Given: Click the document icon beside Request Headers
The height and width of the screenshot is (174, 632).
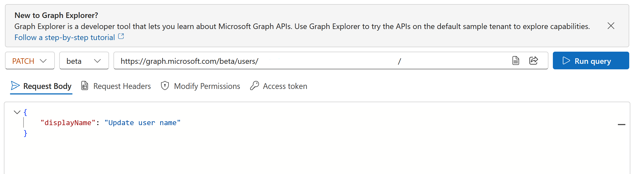Looking at the screenshot, I should point(85,86).
